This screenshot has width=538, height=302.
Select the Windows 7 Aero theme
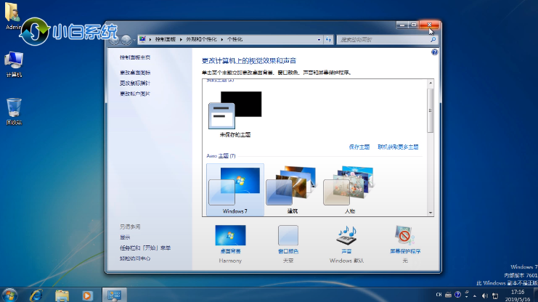click(235, 187)
